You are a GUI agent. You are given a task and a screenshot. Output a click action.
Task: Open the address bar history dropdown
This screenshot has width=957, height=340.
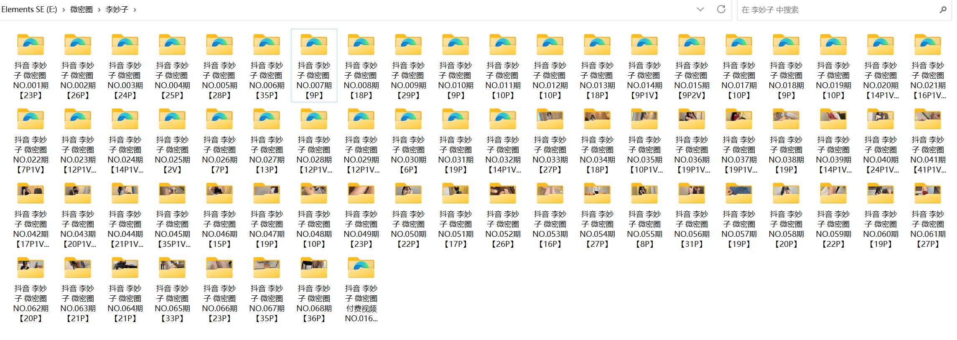point(700,10)
